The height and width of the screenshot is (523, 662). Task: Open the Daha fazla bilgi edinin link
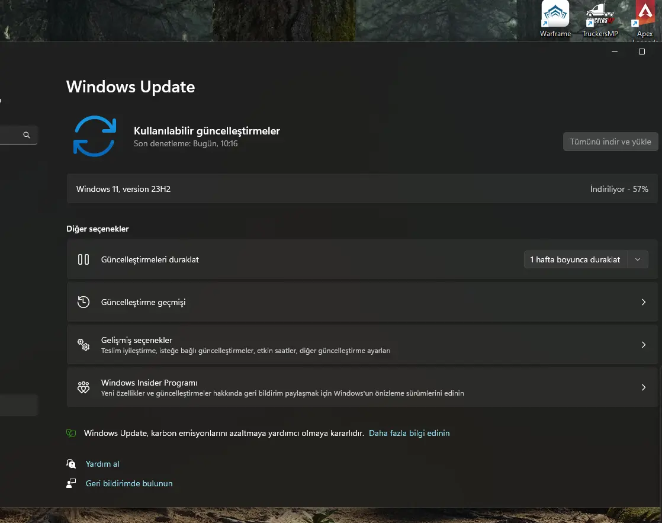tap(409, 433)
